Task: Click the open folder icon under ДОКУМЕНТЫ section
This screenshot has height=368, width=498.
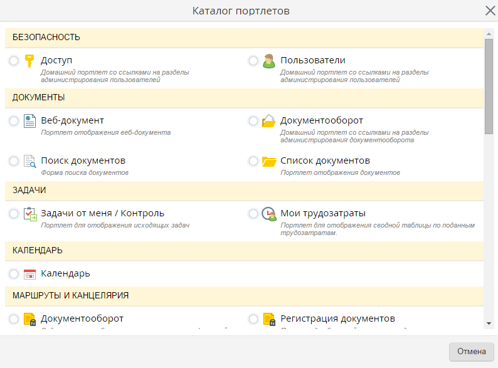Action: 269,121
